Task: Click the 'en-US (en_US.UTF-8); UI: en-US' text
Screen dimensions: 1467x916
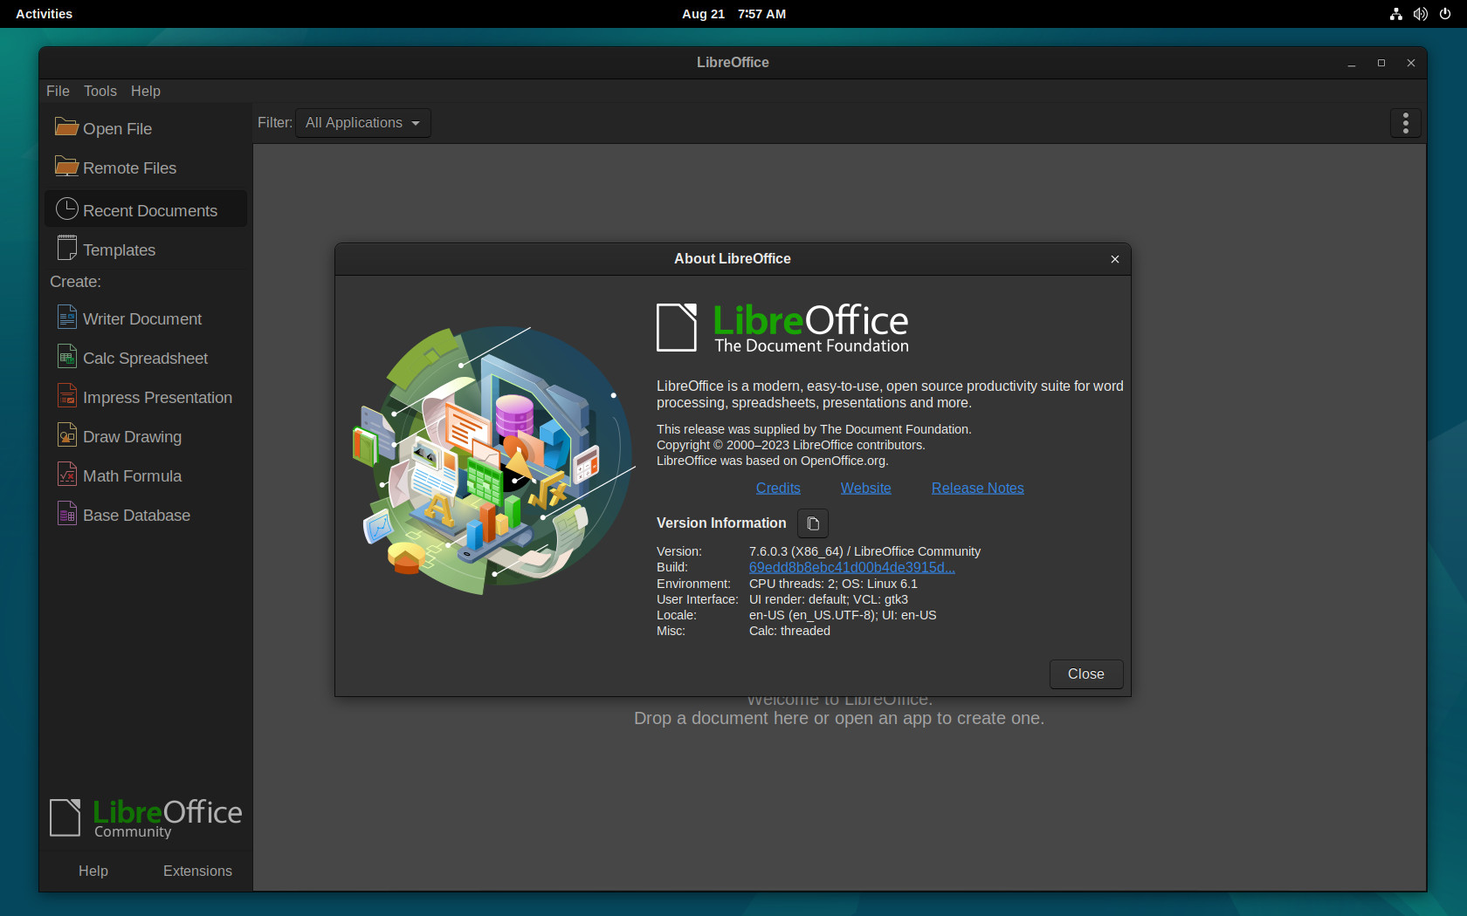Action: click(843, 615)
